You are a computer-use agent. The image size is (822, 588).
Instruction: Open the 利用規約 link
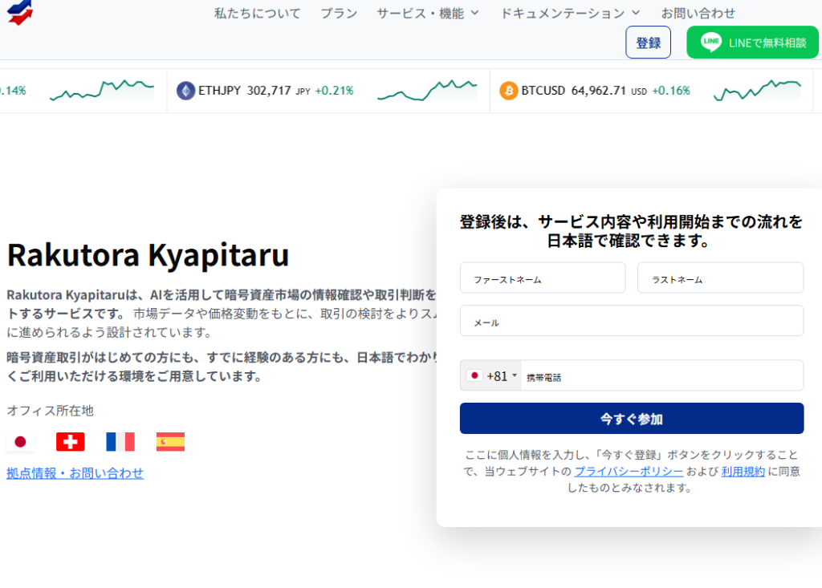click(x=743, y=471)
